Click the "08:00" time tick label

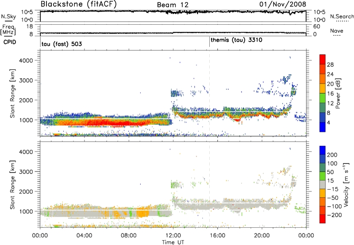[129, 236]
